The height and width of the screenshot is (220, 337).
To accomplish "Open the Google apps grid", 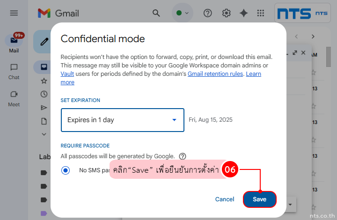I will click(x=261, y=13).
